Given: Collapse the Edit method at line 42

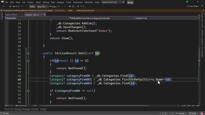Looking at the screenshot, I should [28, 53].
